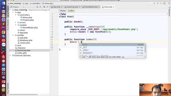Select routes.php in project tree
171x96 pixels.
[x=25, y=43]
